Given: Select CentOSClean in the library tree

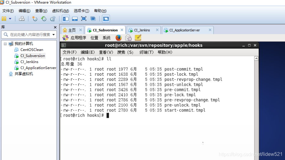Looking at the screenshot, I should (x=32, y=49).
